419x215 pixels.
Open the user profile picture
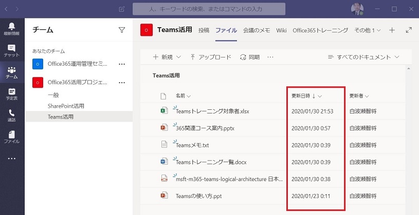tap(357, 9)
